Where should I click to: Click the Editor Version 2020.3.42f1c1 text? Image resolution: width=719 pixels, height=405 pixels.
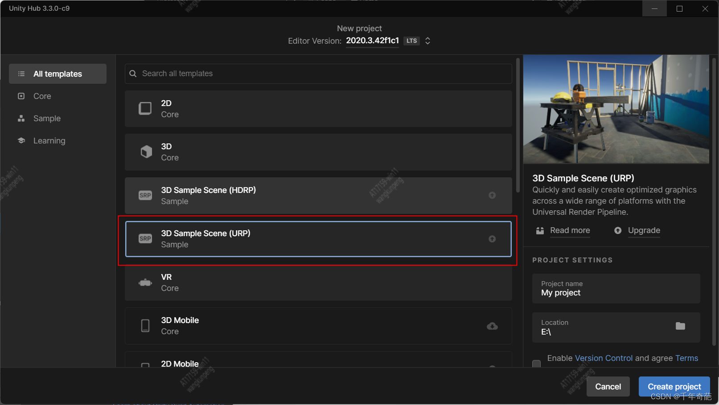click(x=372, y=41)
